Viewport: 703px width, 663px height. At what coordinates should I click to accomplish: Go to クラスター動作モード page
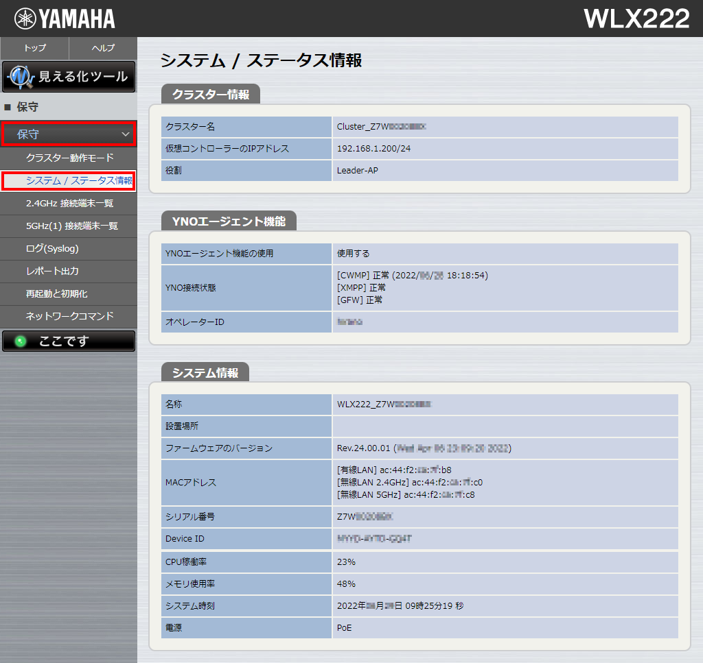69,158
